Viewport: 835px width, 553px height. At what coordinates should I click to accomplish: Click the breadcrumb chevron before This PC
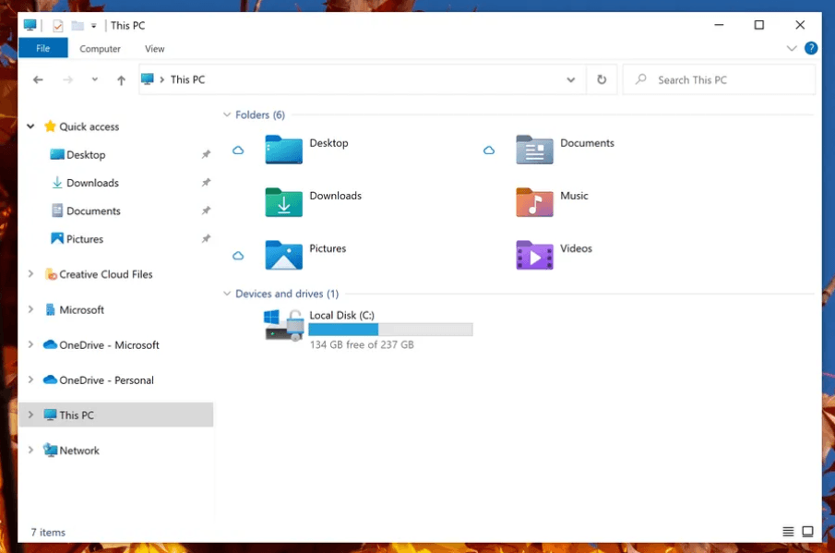point(161,79)
